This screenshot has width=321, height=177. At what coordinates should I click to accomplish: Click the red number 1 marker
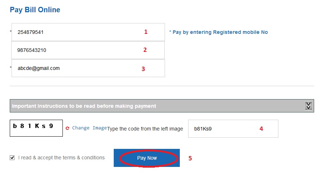click(x=146, y=32)
